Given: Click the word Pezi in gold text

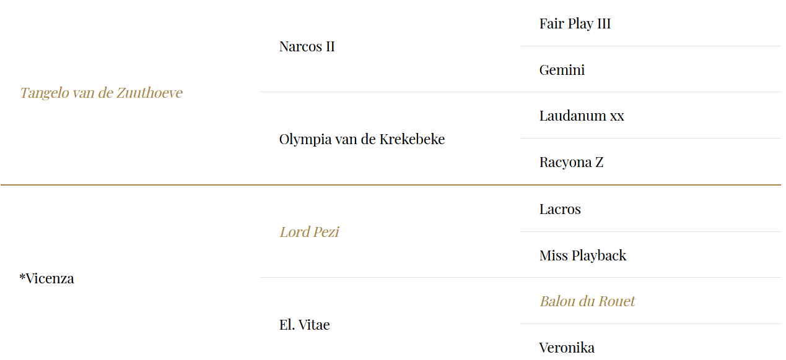Looking at the screenshot, I should (x=326, y=232).
